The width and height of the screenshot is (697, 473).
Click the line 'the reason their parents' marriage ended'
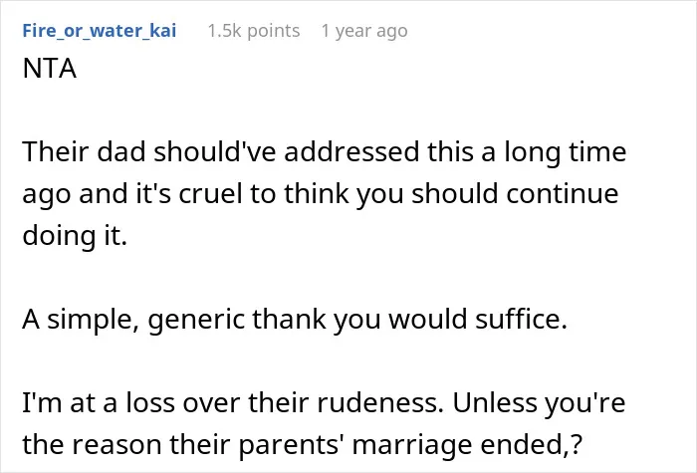click(x=303, y=444)
